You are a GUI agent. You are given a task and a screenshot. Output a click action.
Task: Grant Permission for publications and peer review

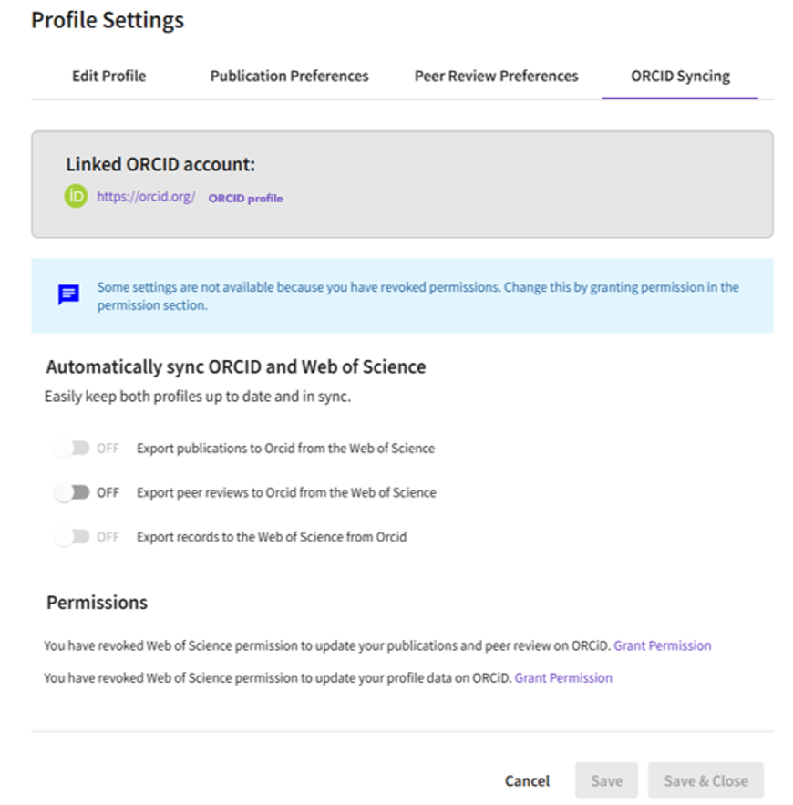[662, 645]
